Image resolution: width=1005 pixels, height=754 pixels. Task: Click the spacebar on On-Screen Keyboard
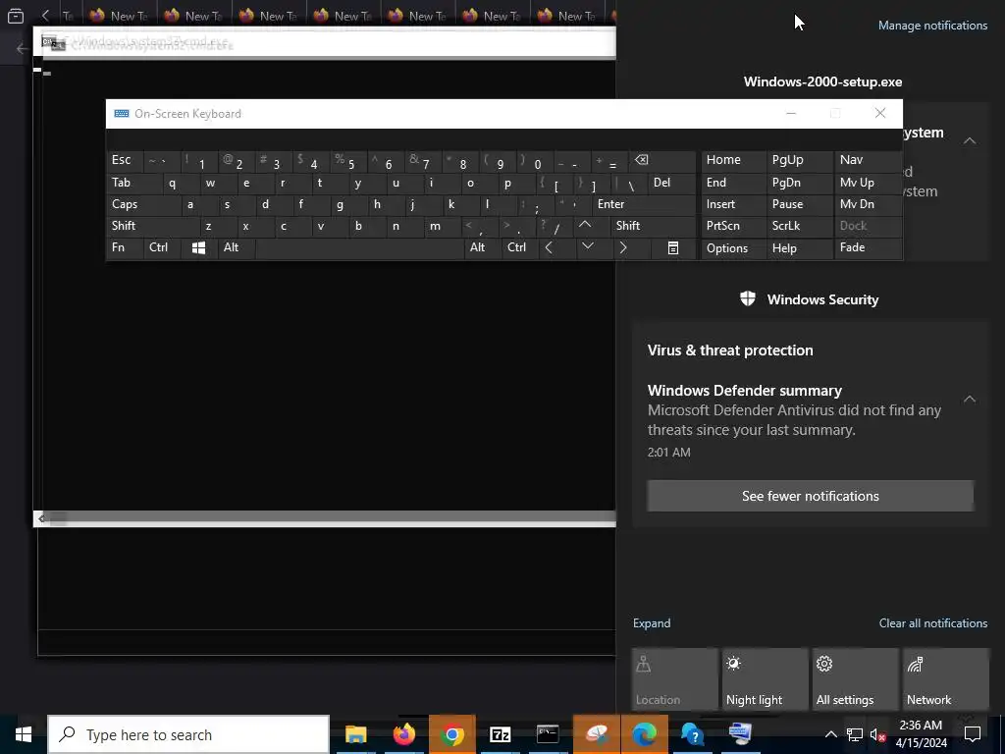(359, 248)
